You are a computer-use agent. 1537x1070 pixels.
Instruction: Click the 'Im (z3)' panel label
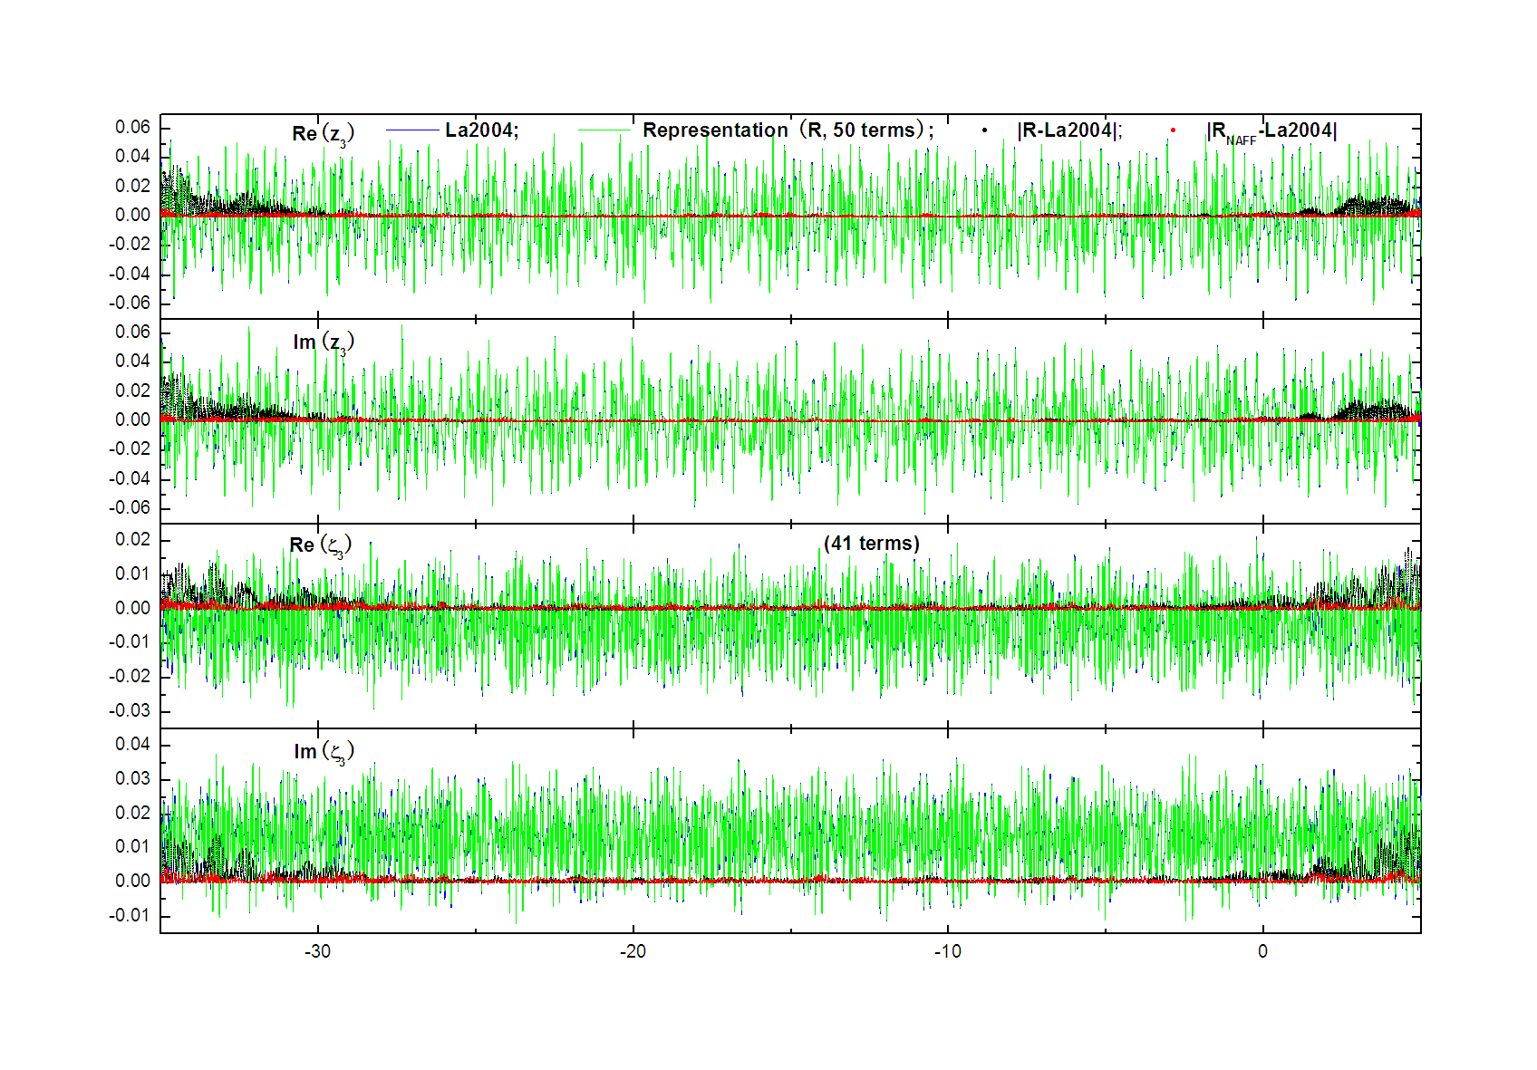[x=324, y=342]
